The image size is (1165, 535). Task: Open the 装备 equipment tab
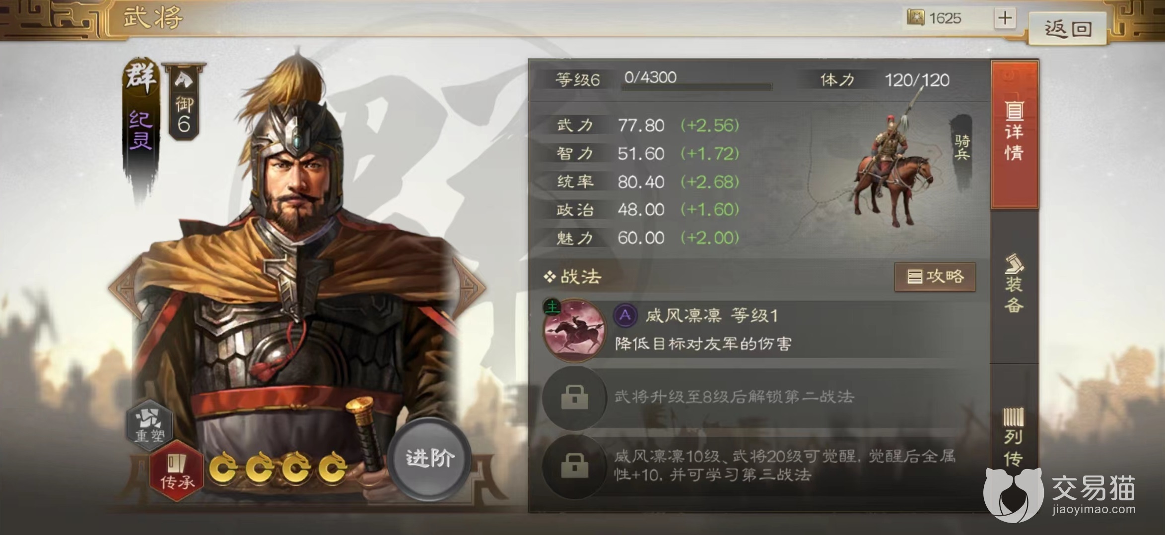(1014, 284)
